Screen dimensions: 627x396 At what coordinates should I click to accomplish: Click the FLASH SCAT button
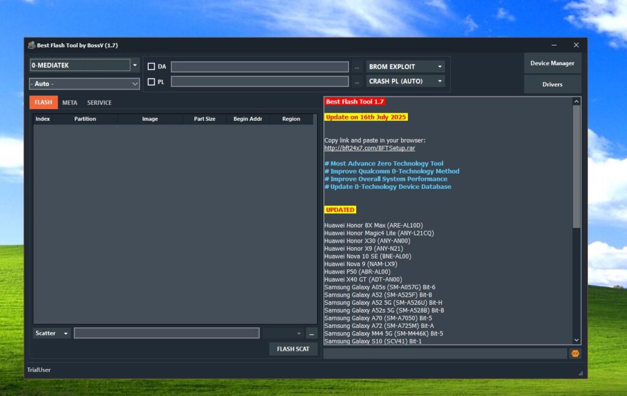pyautogui.click(x=293, y=349)
